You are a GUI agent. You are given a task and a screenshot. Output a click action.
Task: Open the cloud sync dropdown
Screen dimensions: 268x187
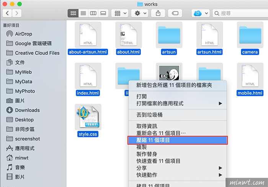click(201, 13)
